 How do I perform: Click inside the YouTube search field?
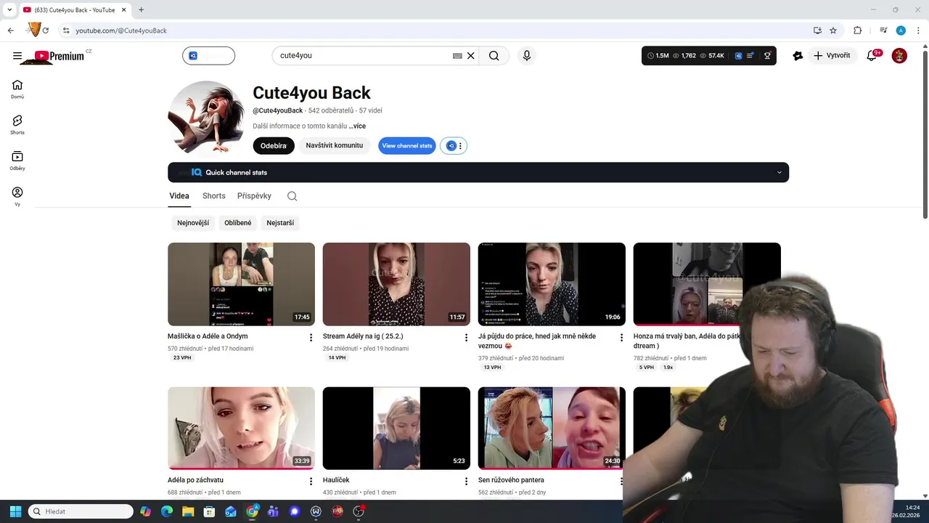click(x=363, y=56)
